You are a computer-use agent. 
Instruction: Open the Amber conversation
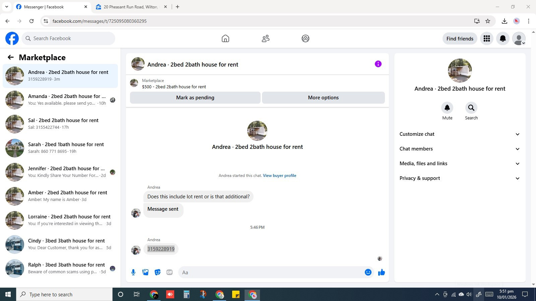coord(60,196)
